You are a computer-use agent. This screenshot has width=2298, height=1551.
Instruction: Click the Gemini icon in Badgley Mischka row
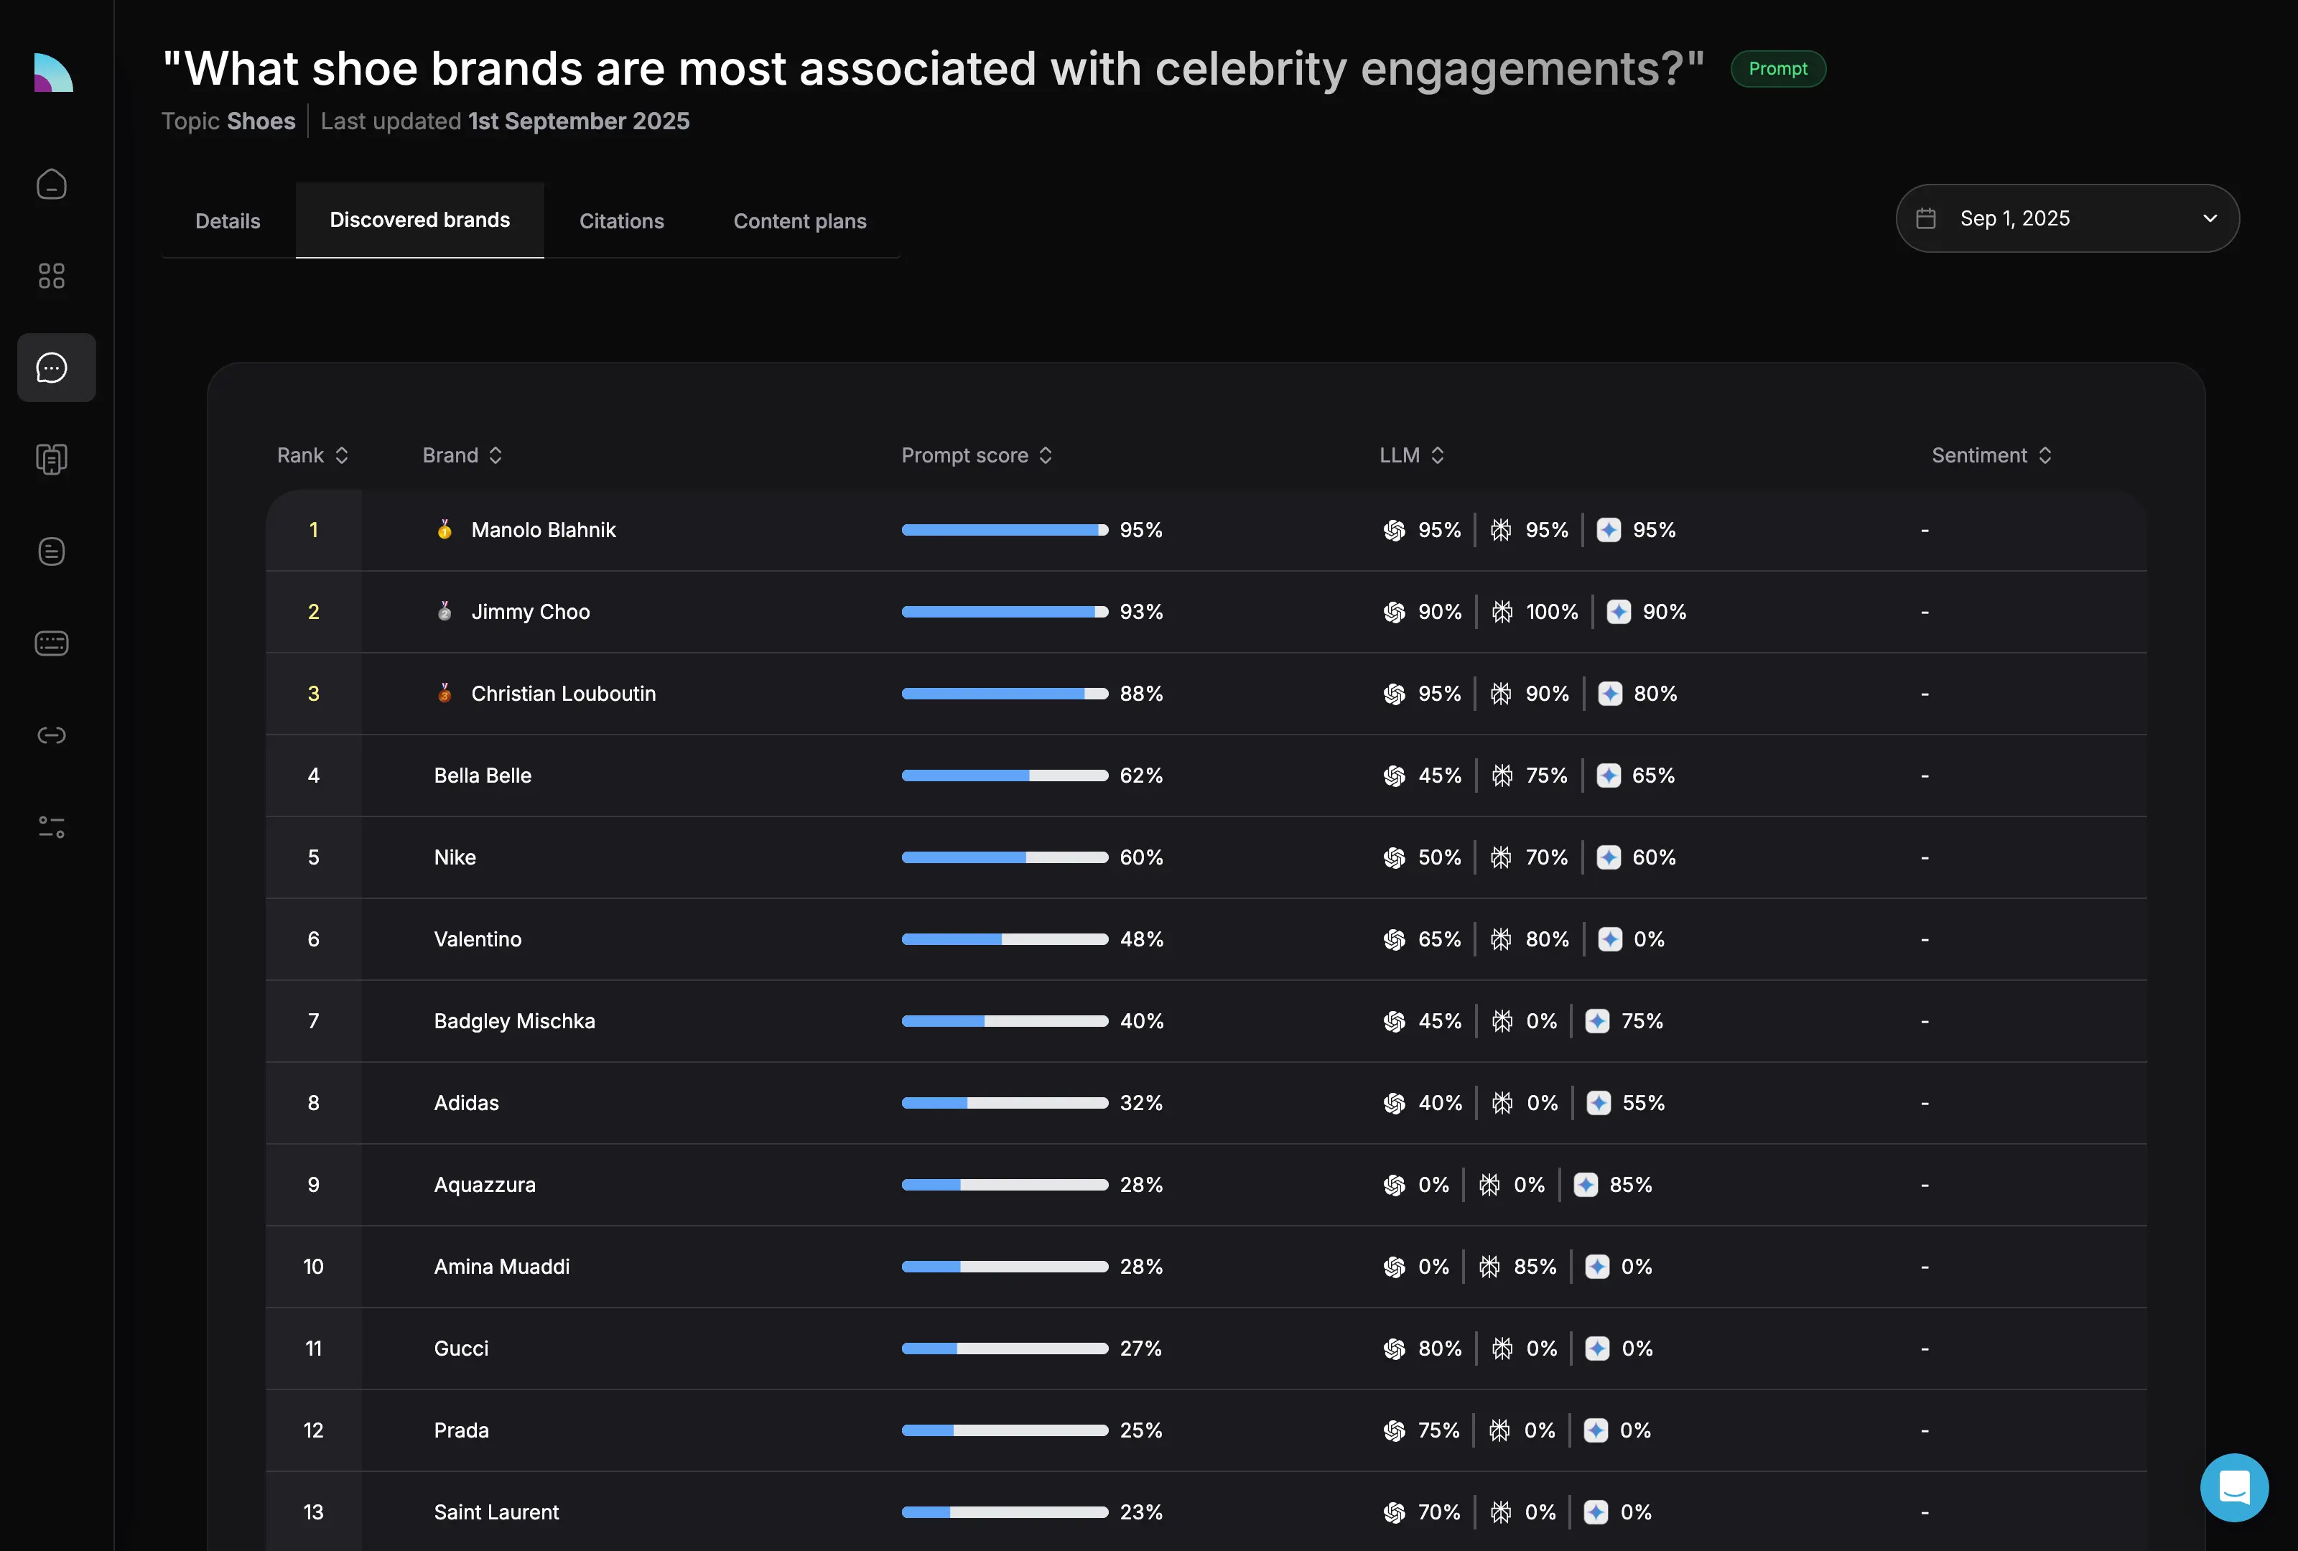click(1598, 1021)
